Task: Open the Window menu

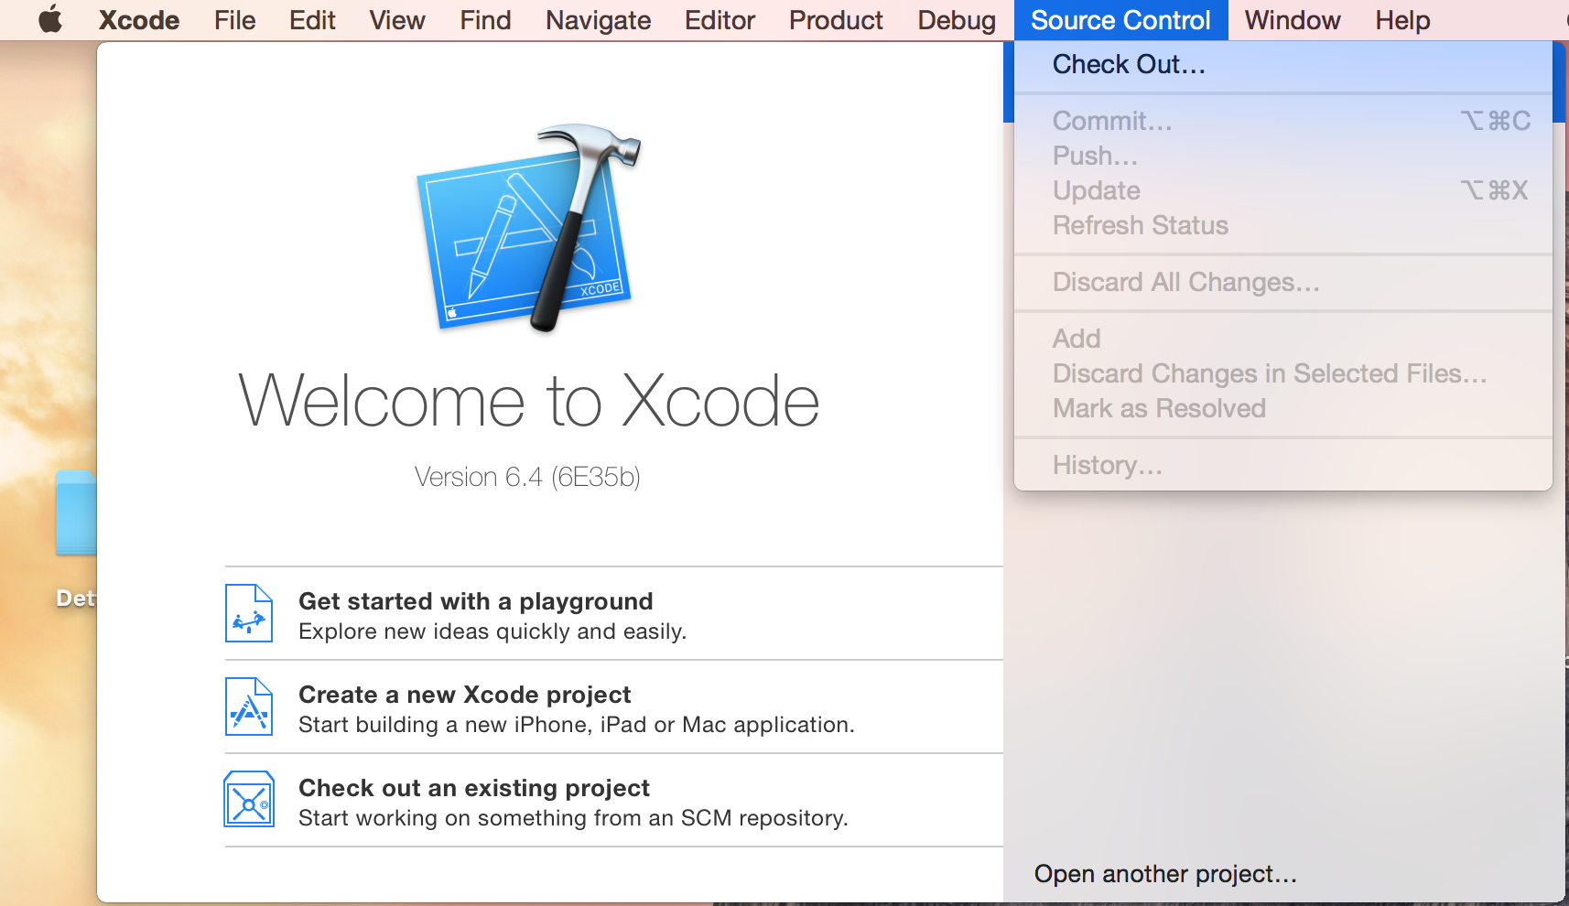Action: coord(1293,20)
